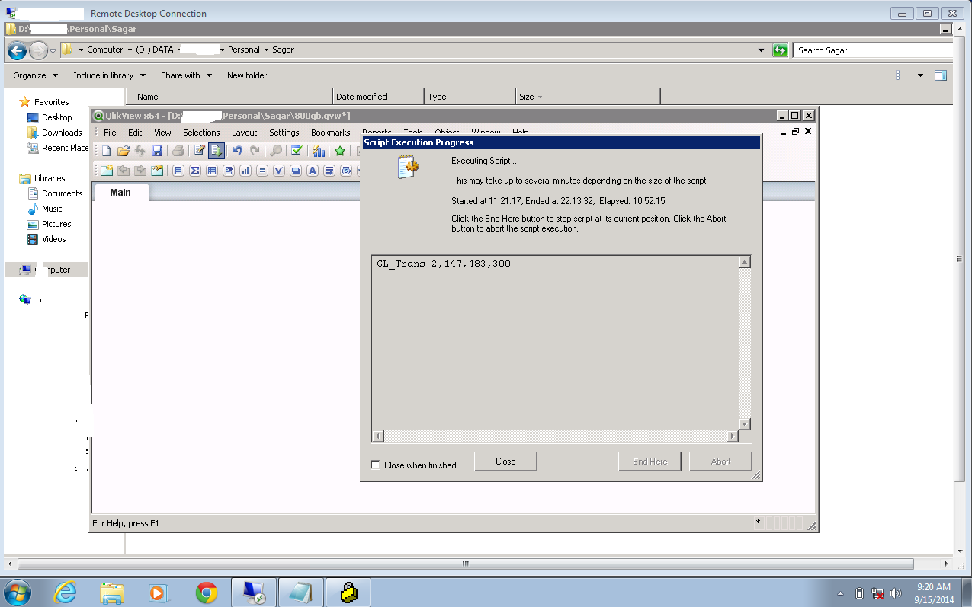The height and width of the screenshot is (607, 972).
Task: Create a Multi Box object icon
Action: point(229,171)
